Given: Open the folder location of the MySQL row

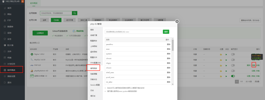Looking at the screenshot, I should (221, 60).
